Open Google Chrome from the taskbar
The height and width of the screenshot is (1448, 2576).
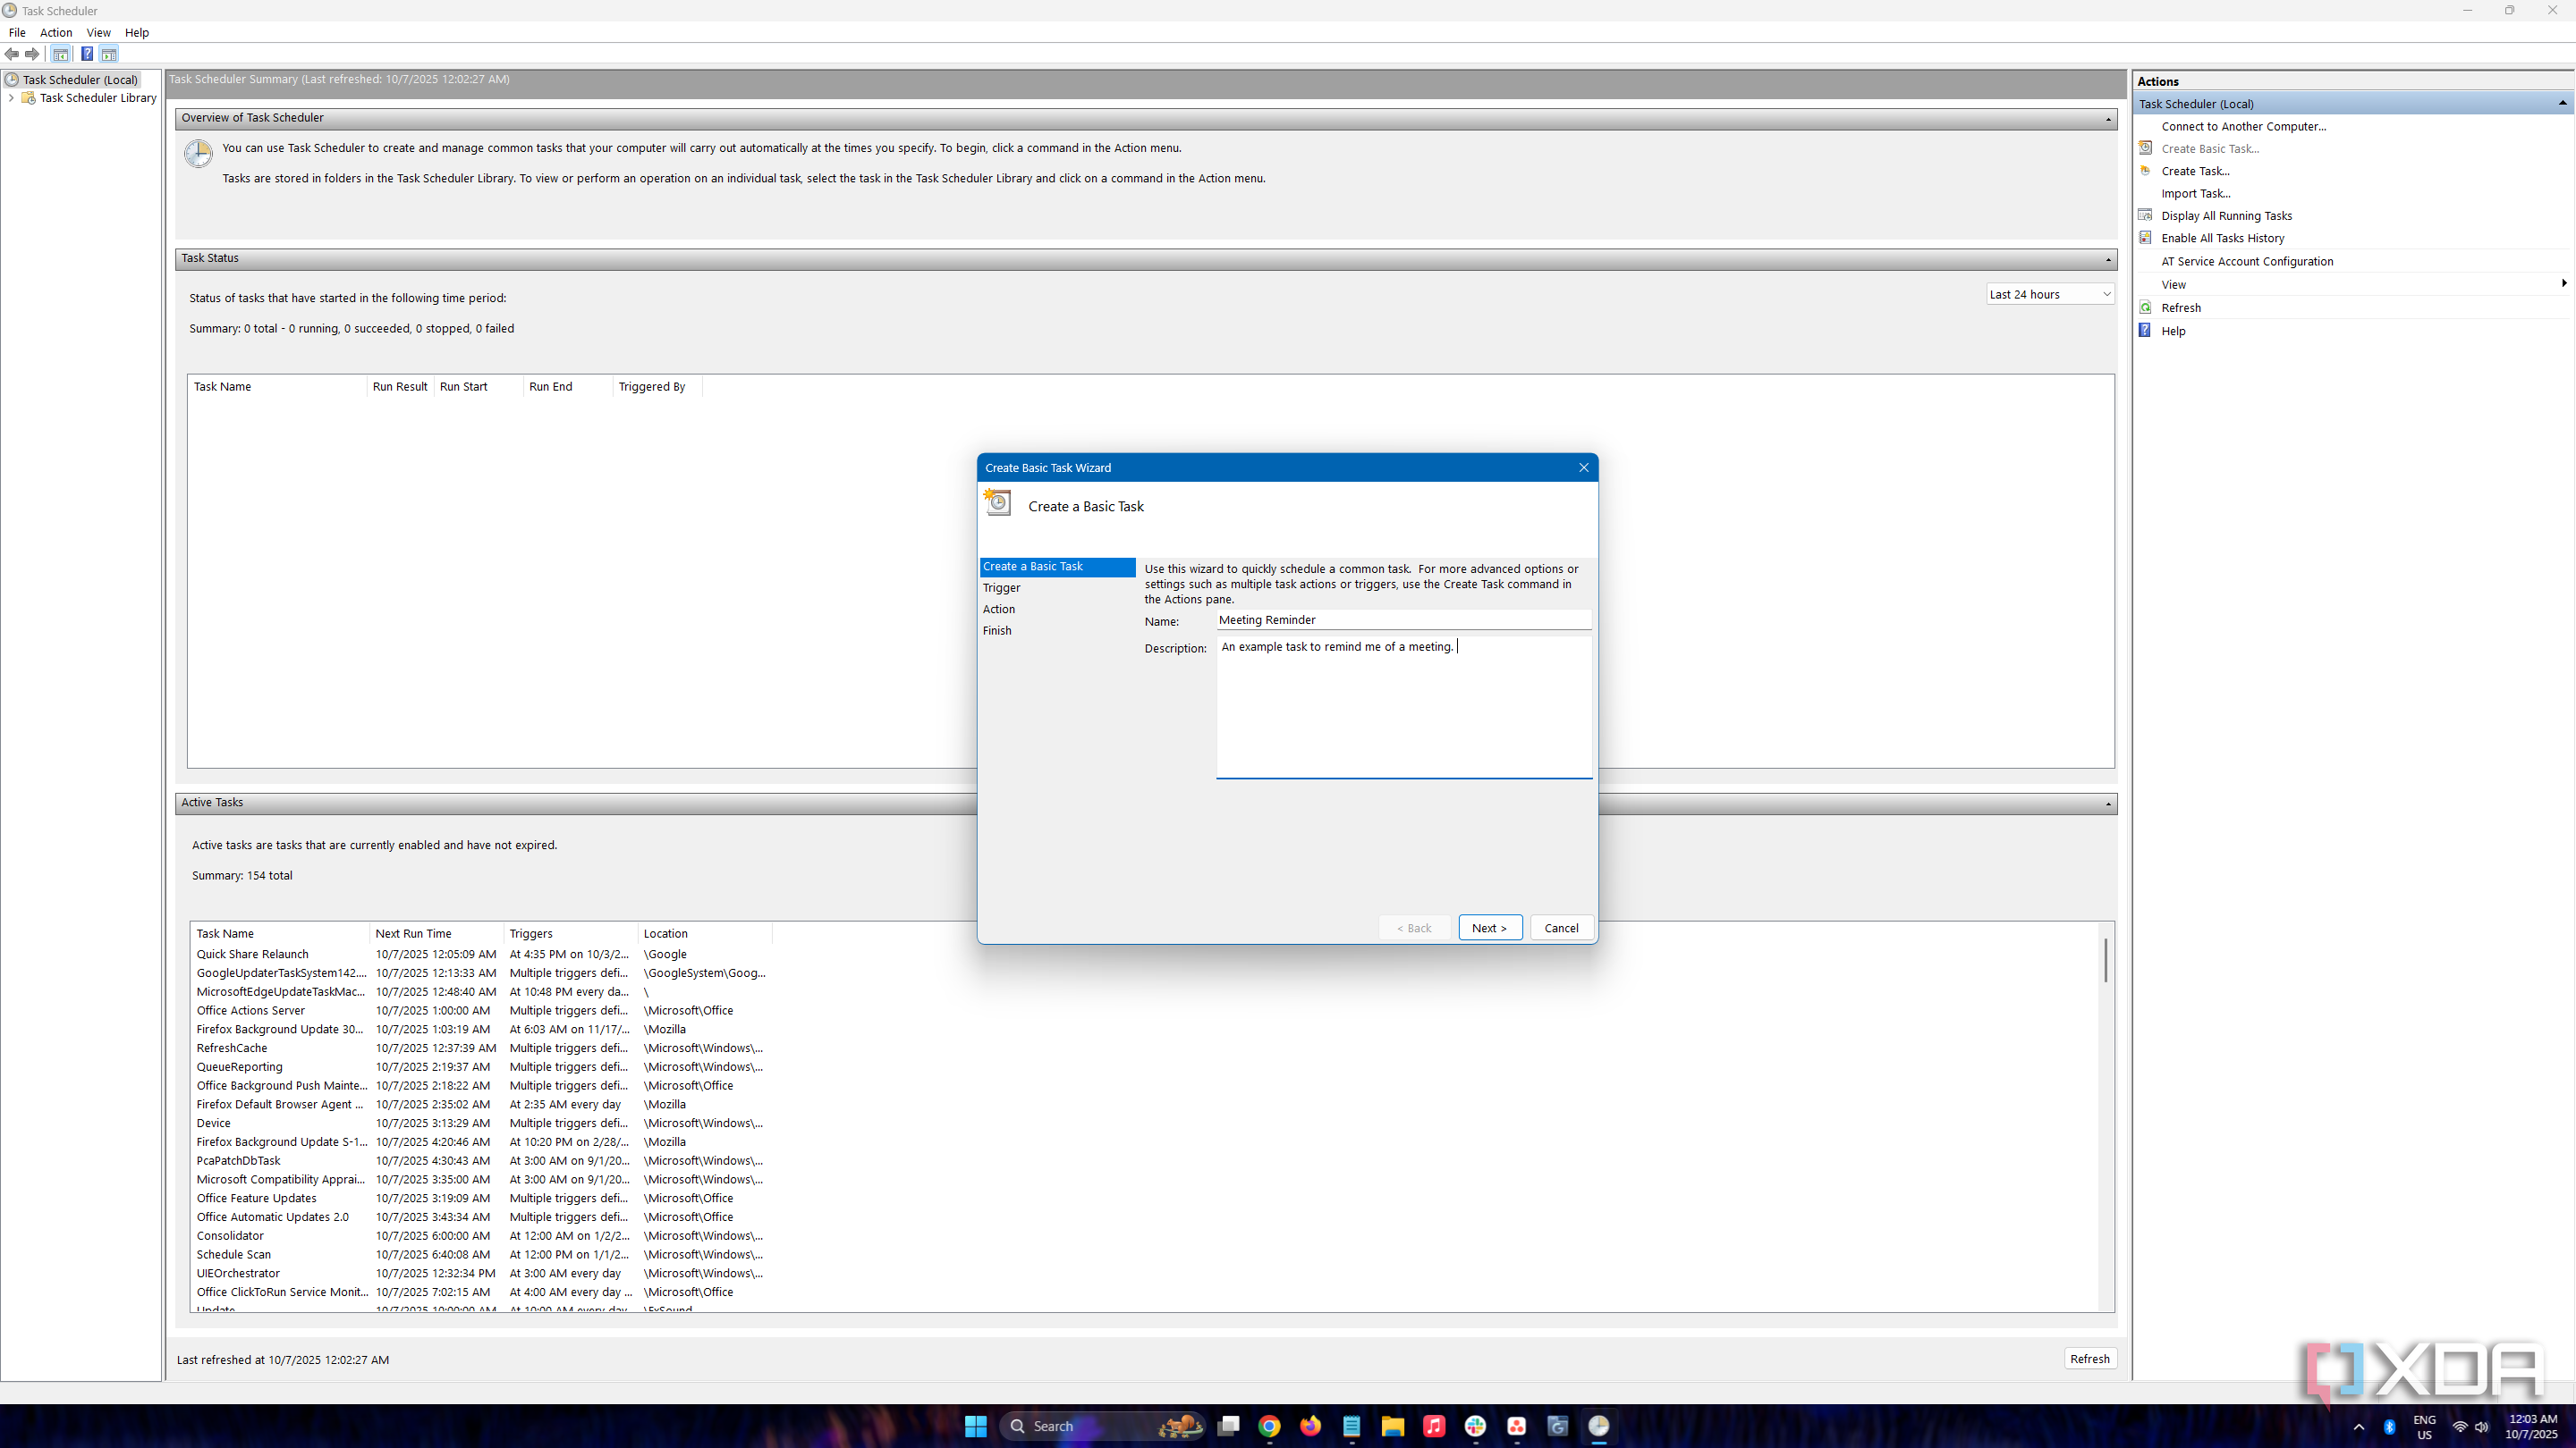click(x=1269, y=1426)
